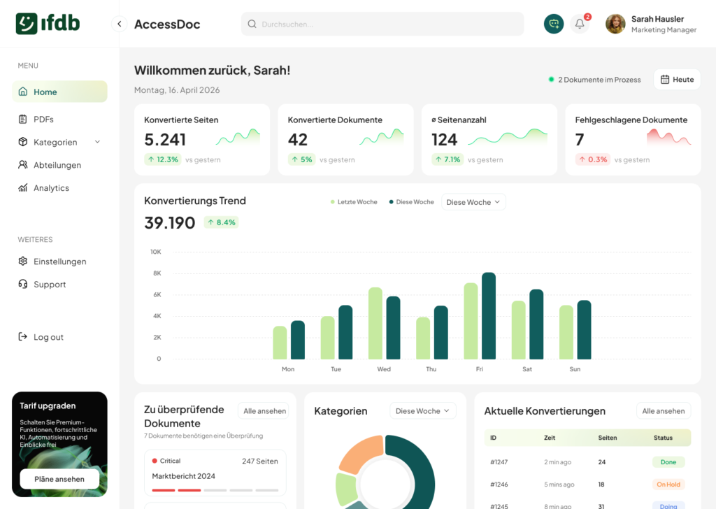Click the 8.4% trend badge
This screenshot has height=509, width=716.
click(x=221, y=222)
